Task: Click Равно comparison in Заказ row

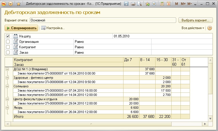Action: [112, 52]
